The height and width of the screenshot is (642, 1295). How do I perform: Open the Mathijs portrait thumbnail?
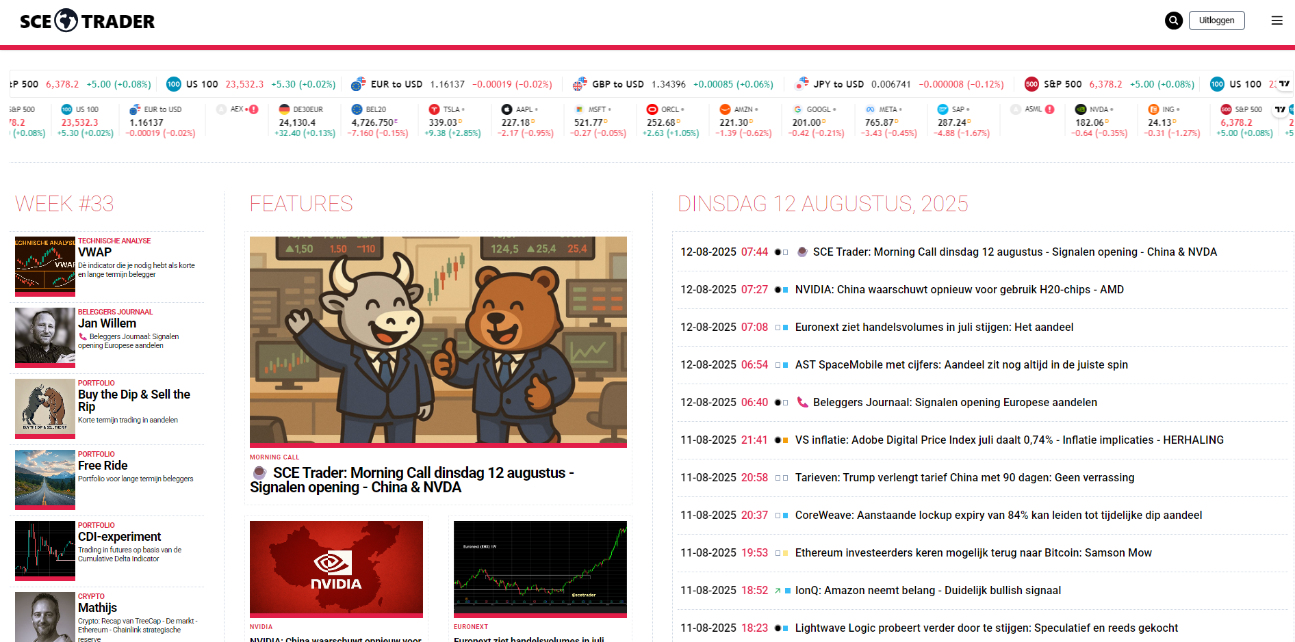(45, 617)
